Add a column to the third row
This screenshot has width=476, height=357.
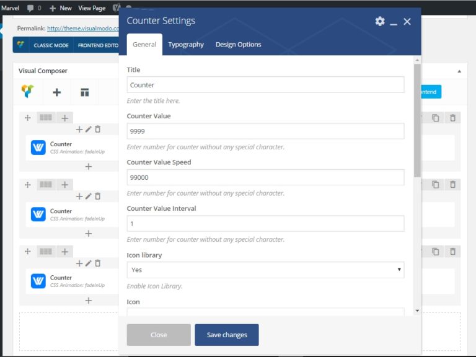click(x=64, y=252)
